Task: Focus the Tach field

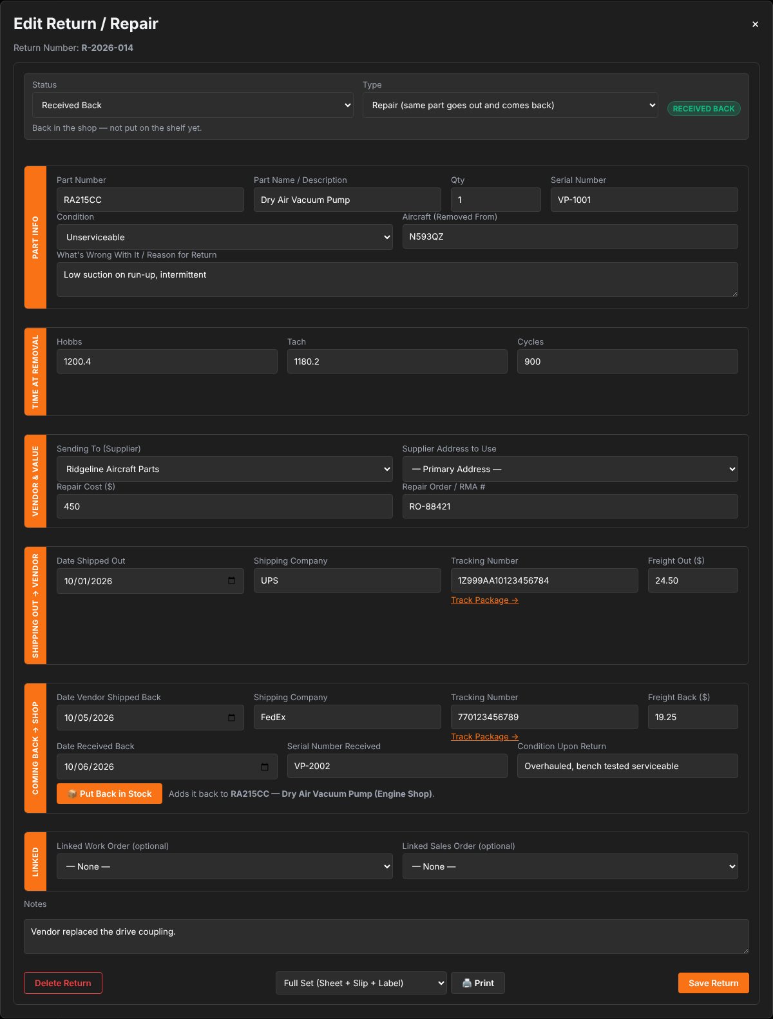Action: coord(397,361)
